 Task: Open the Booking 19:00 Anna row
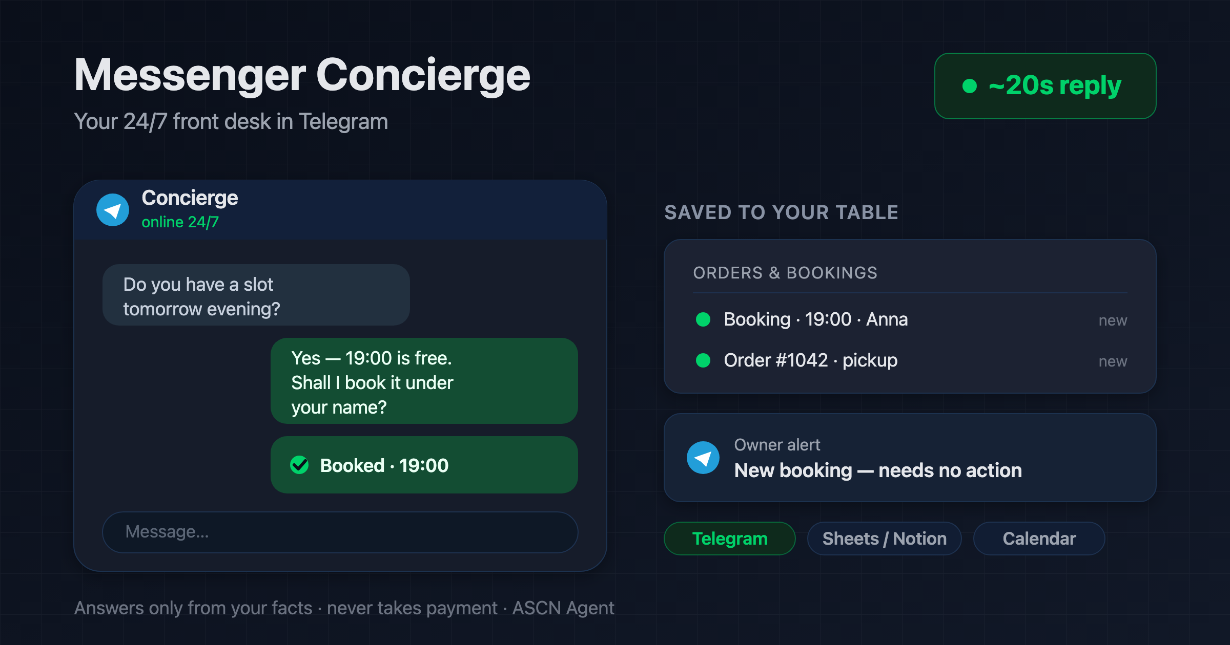(910, 319)
